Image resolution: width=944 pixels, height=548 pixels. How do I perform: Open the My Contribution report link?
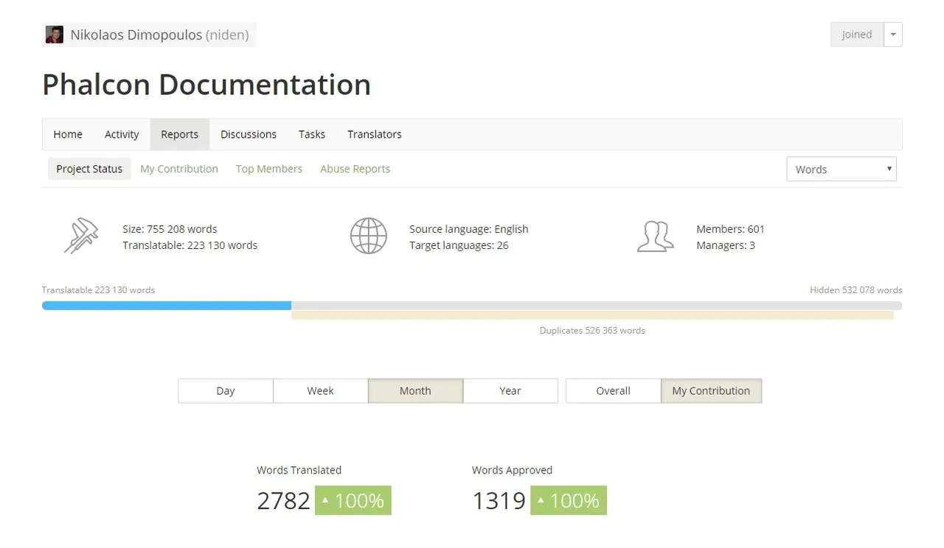pyautogui.click(x=179, y=169)
